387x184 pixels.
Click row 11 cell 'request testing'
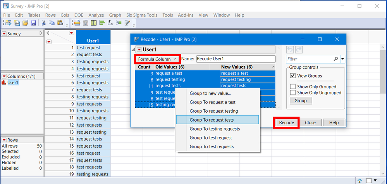click(x=93, y=118)
